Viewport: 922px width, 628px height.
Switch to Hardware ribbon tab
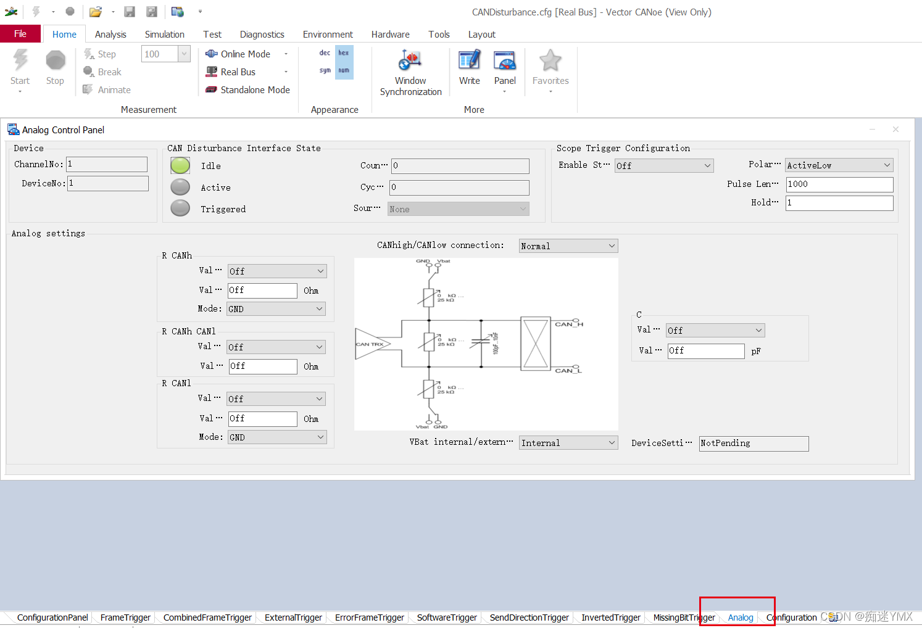coord(391,35)
